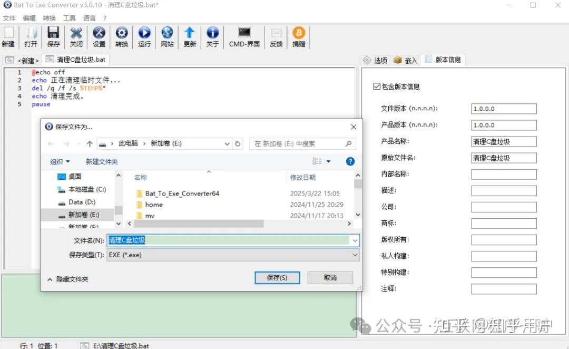Click the blue help icon in save dialog

coord(350,162)
